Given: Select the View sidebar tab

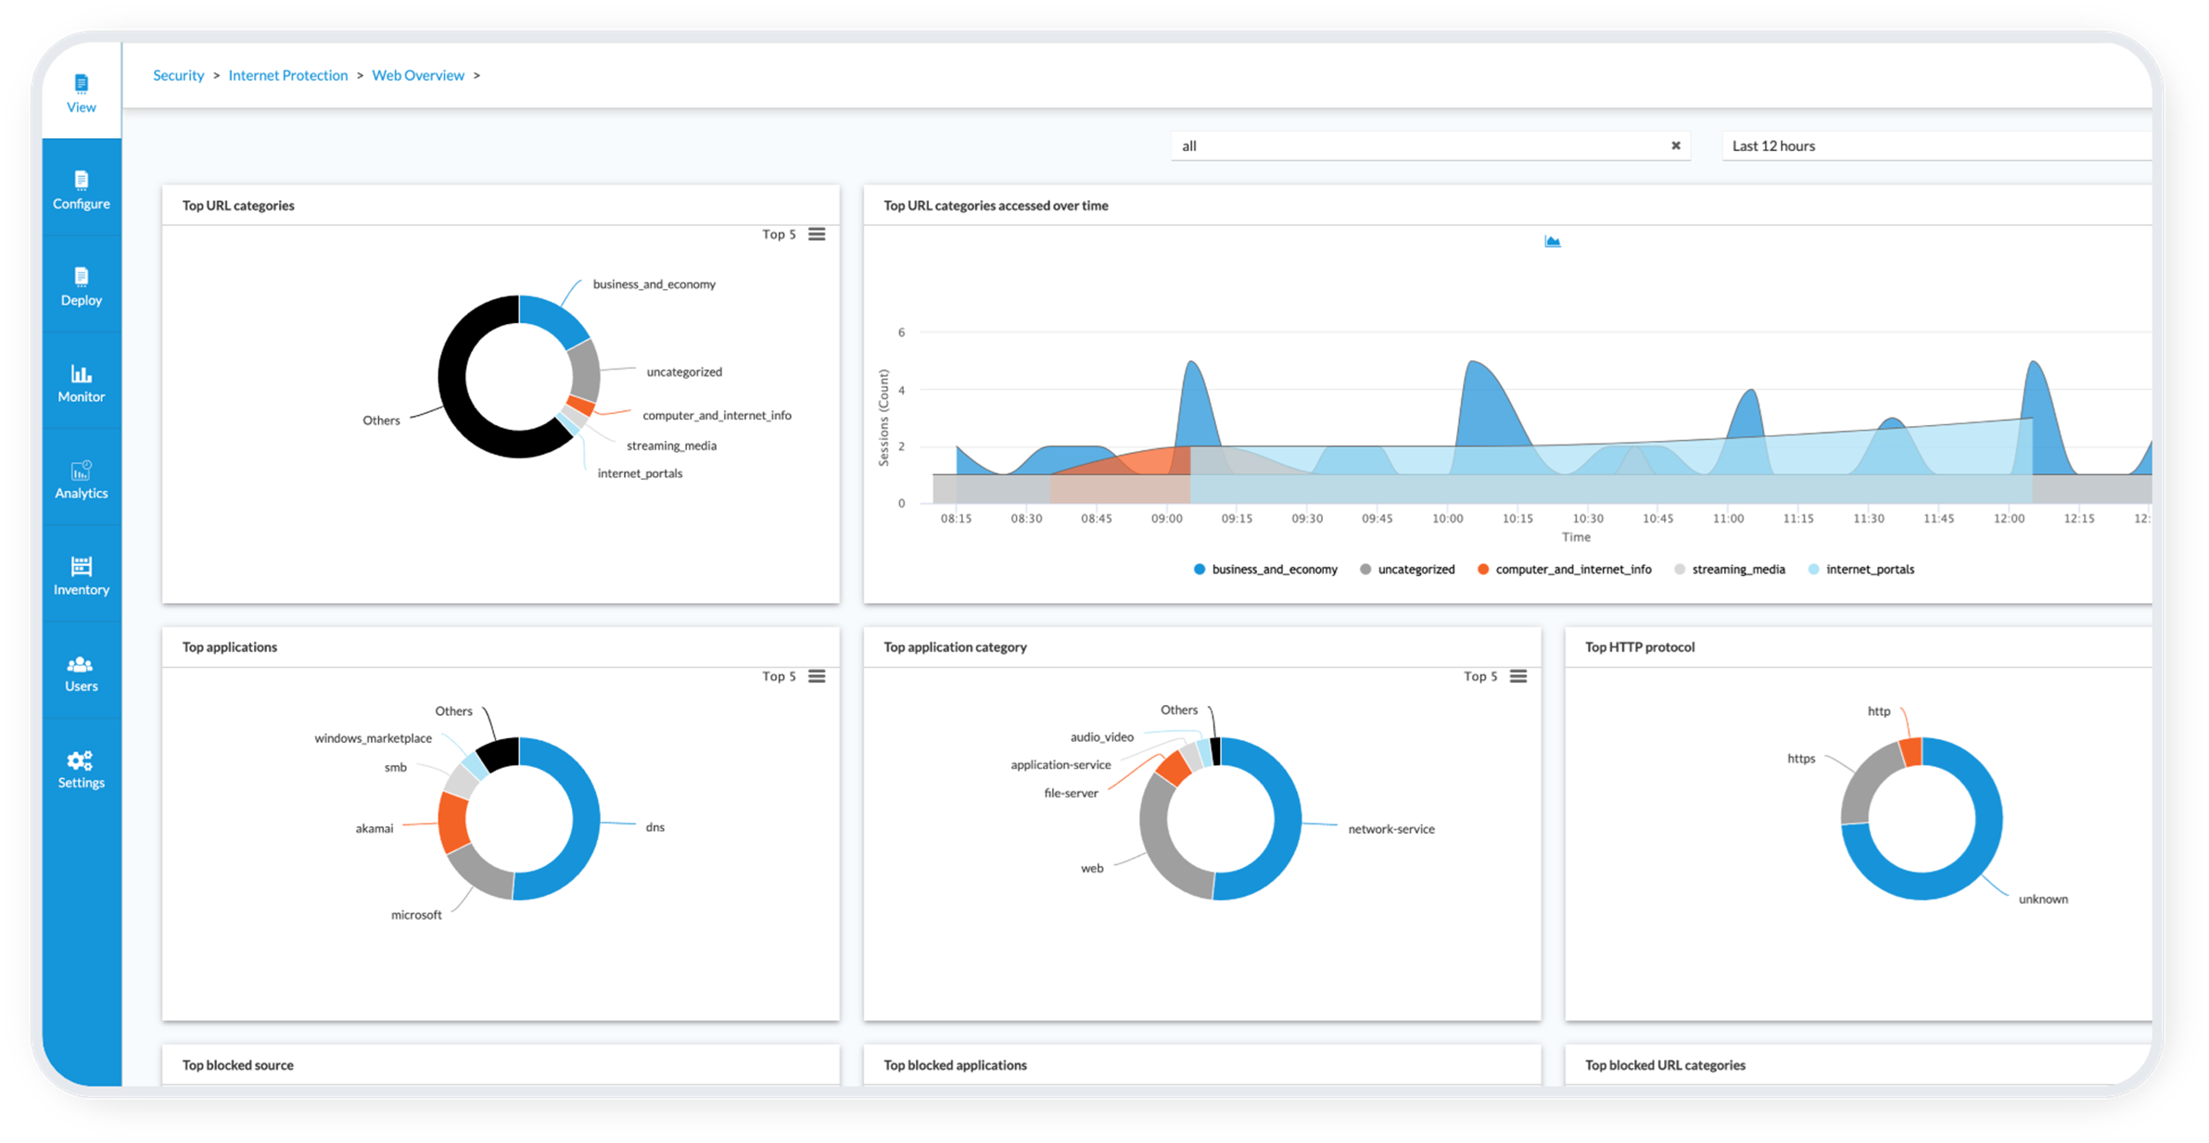Looking at the screenshot, I should click(x=81, y=93).
